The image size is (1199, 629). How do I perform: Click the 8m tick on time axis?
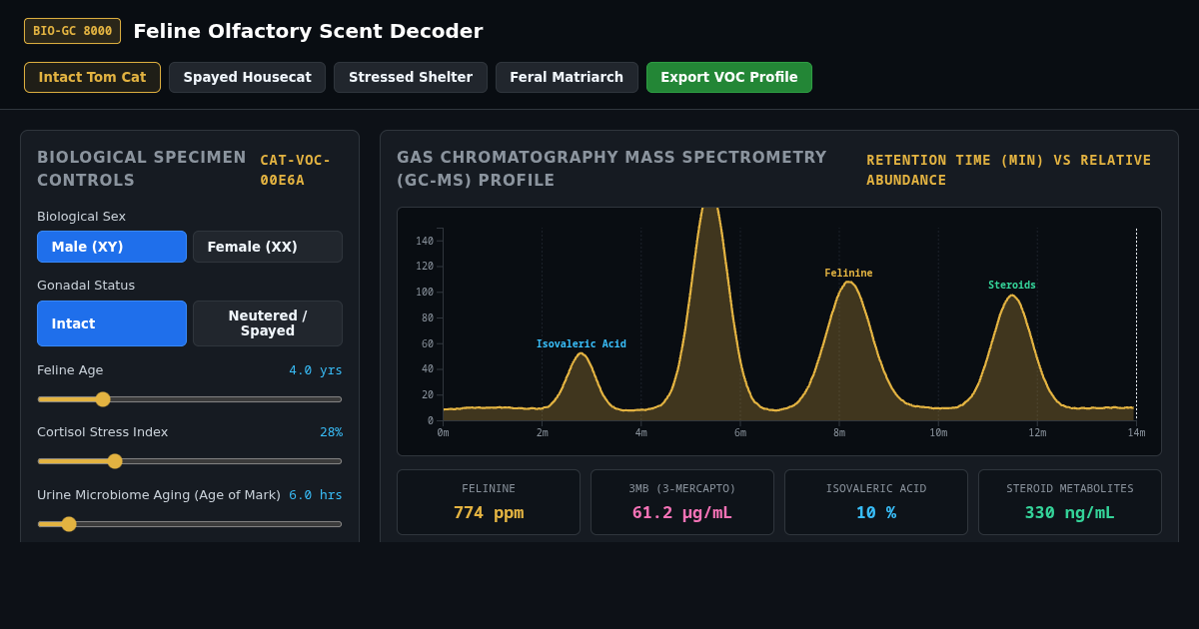click(839, 432)
